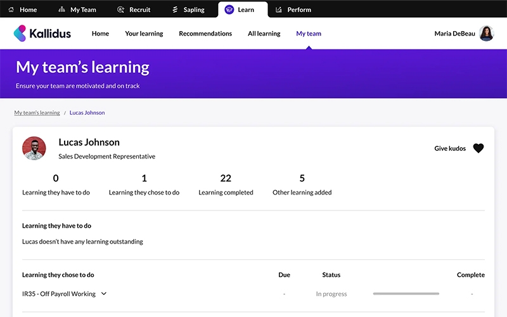Click the Recruit icon in top bar

click(x=121, y=10)
